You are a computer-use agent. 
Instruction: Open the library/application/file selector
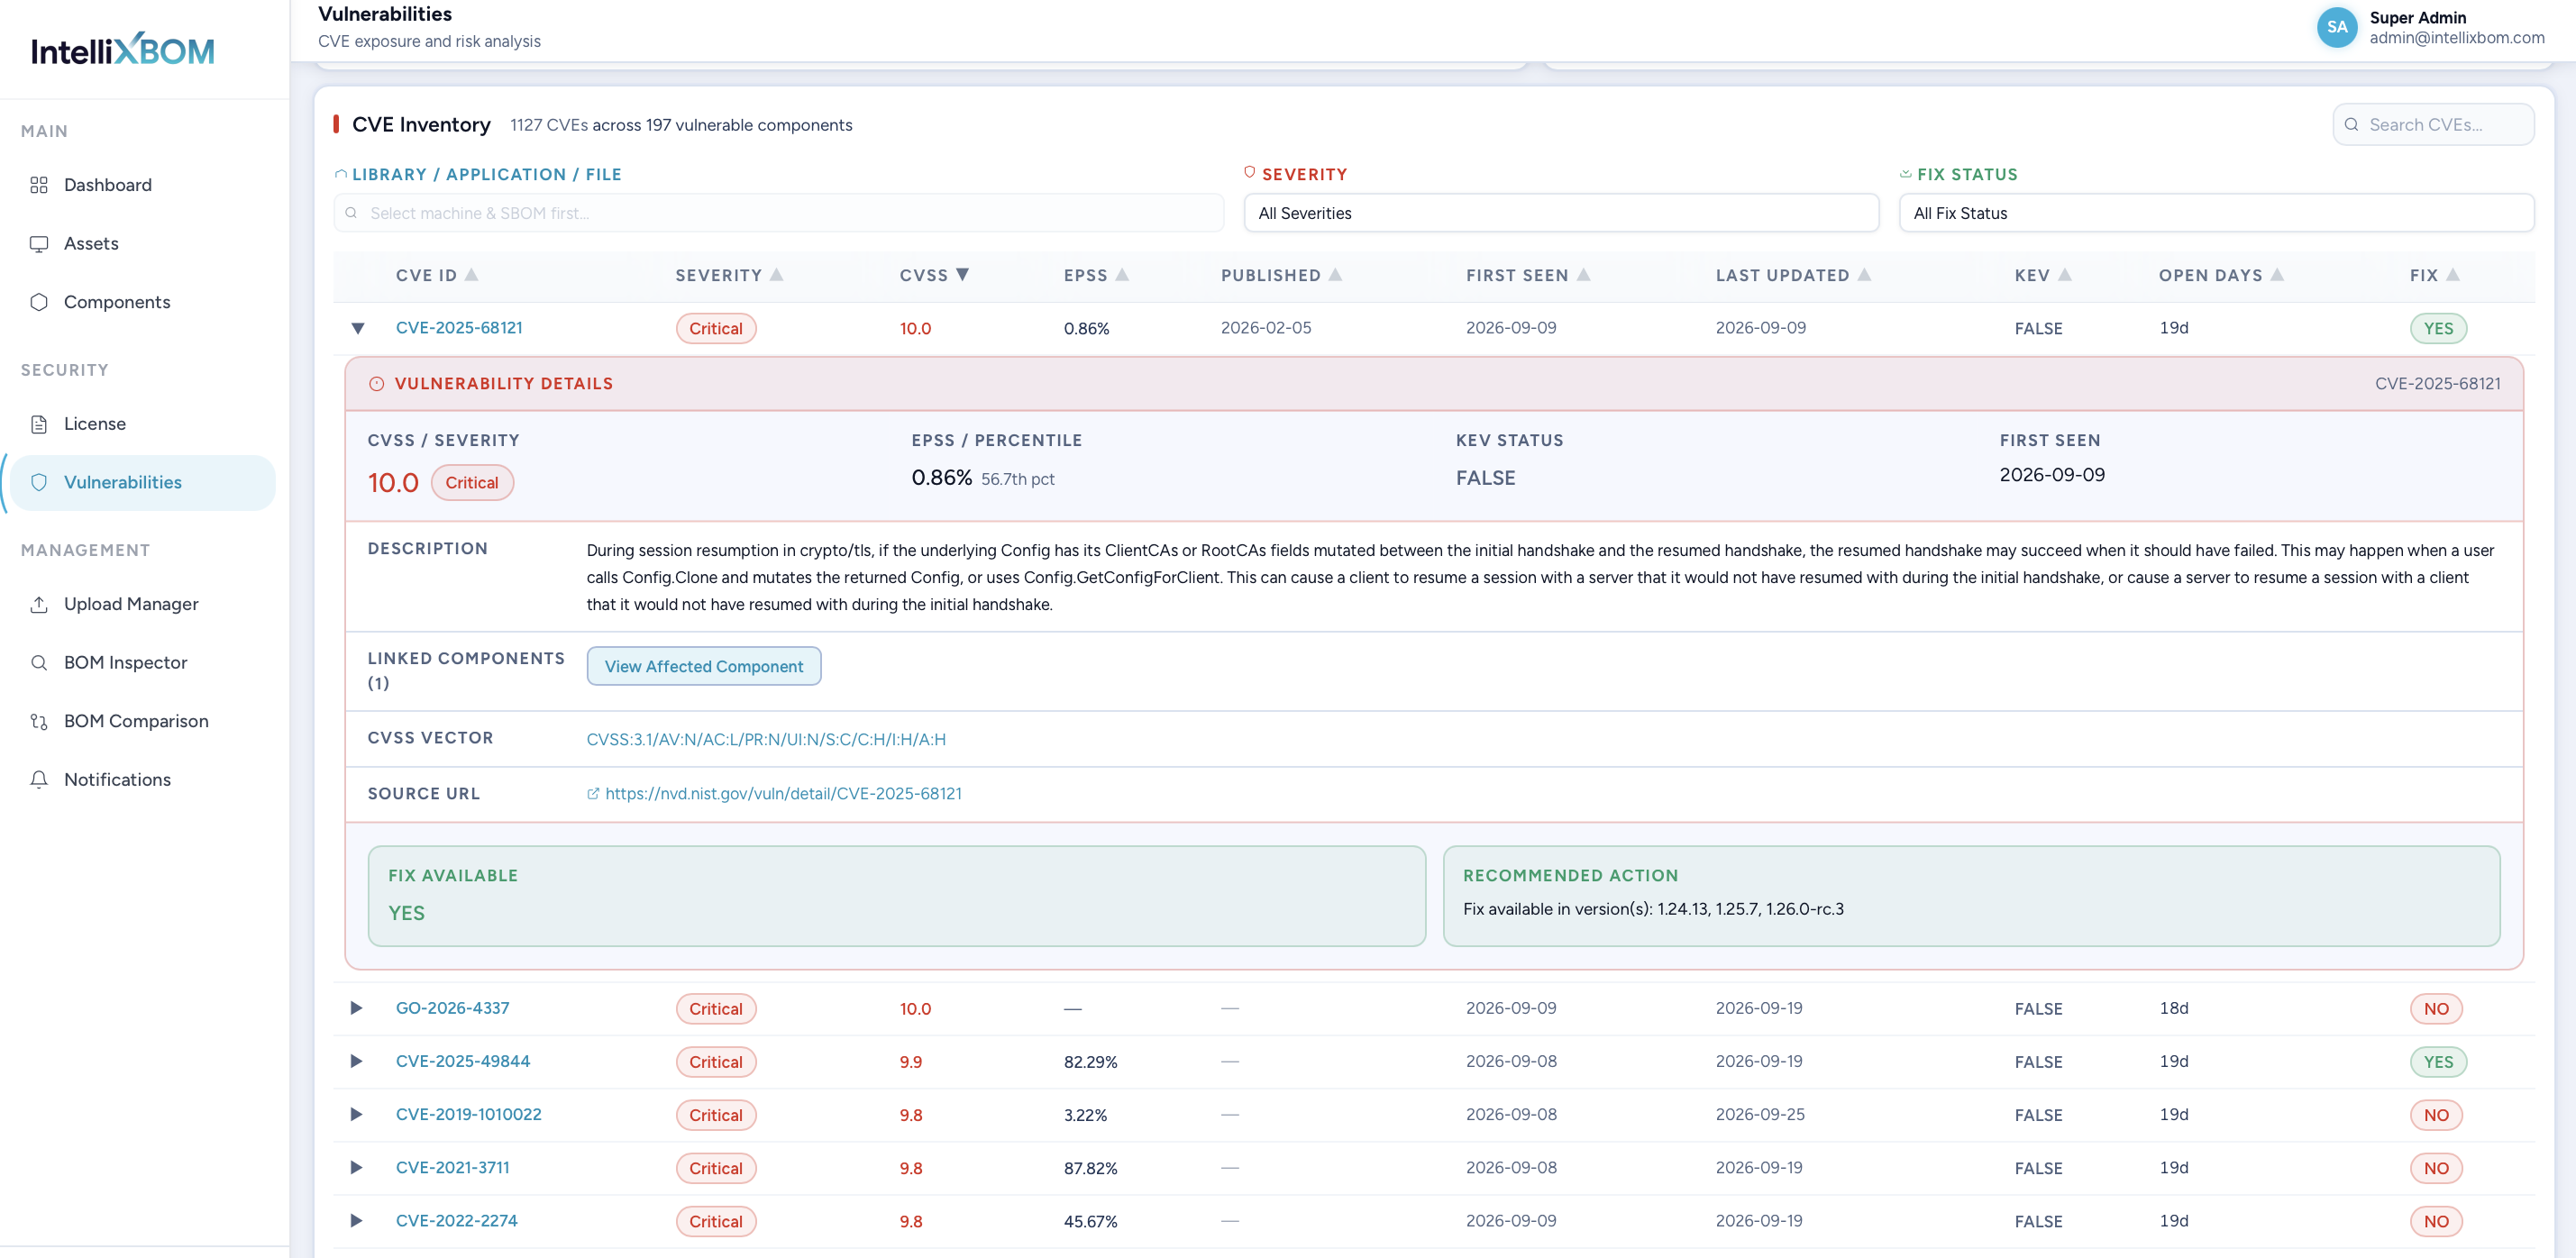778,213
